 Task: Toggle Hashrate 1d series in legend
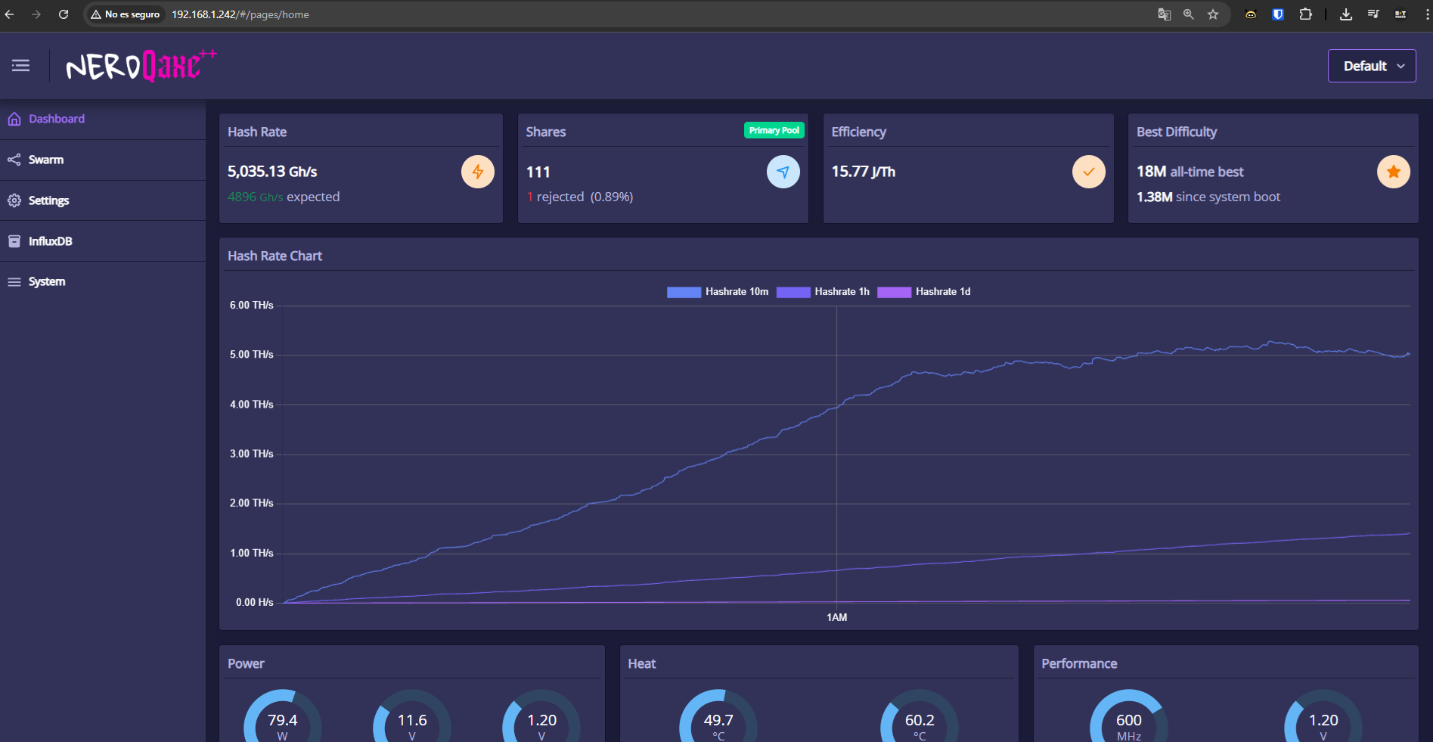click(924, 292)
